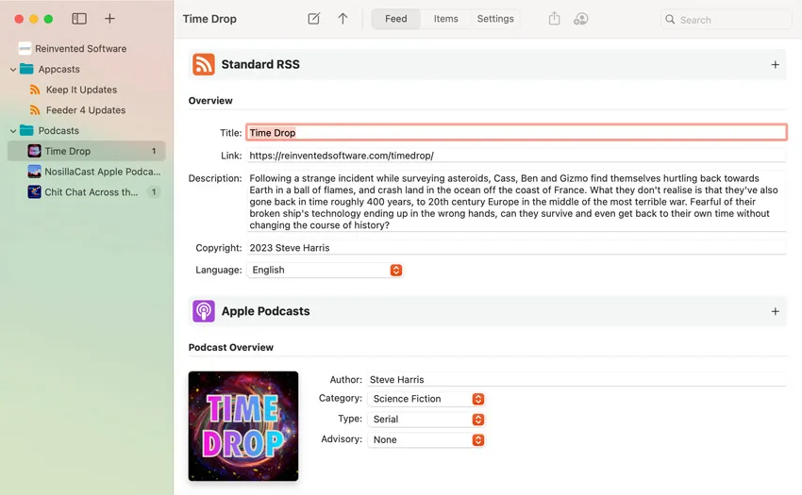Toggle the sidebar visibility button
The image size is (802, 495).
[79, 19]
